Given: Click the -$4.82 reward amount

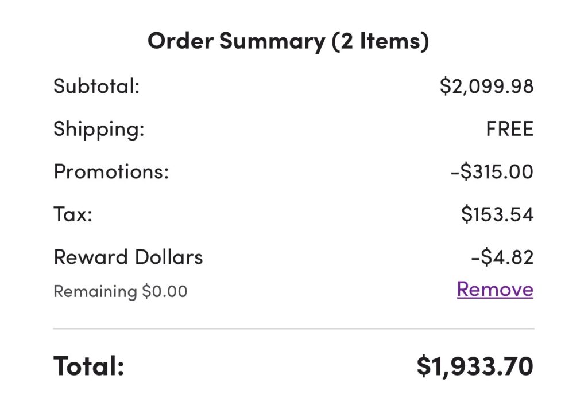Looking at the screenshot, I should [502, 257].
